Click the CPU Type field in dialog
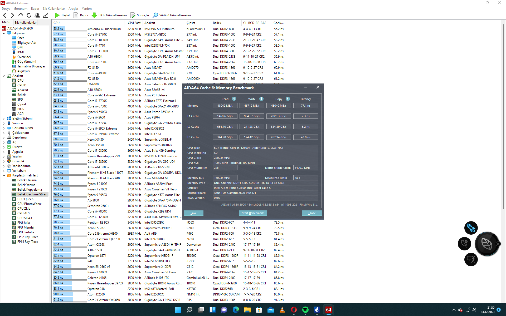Screen dimensions: 506x316 point(265,148)
